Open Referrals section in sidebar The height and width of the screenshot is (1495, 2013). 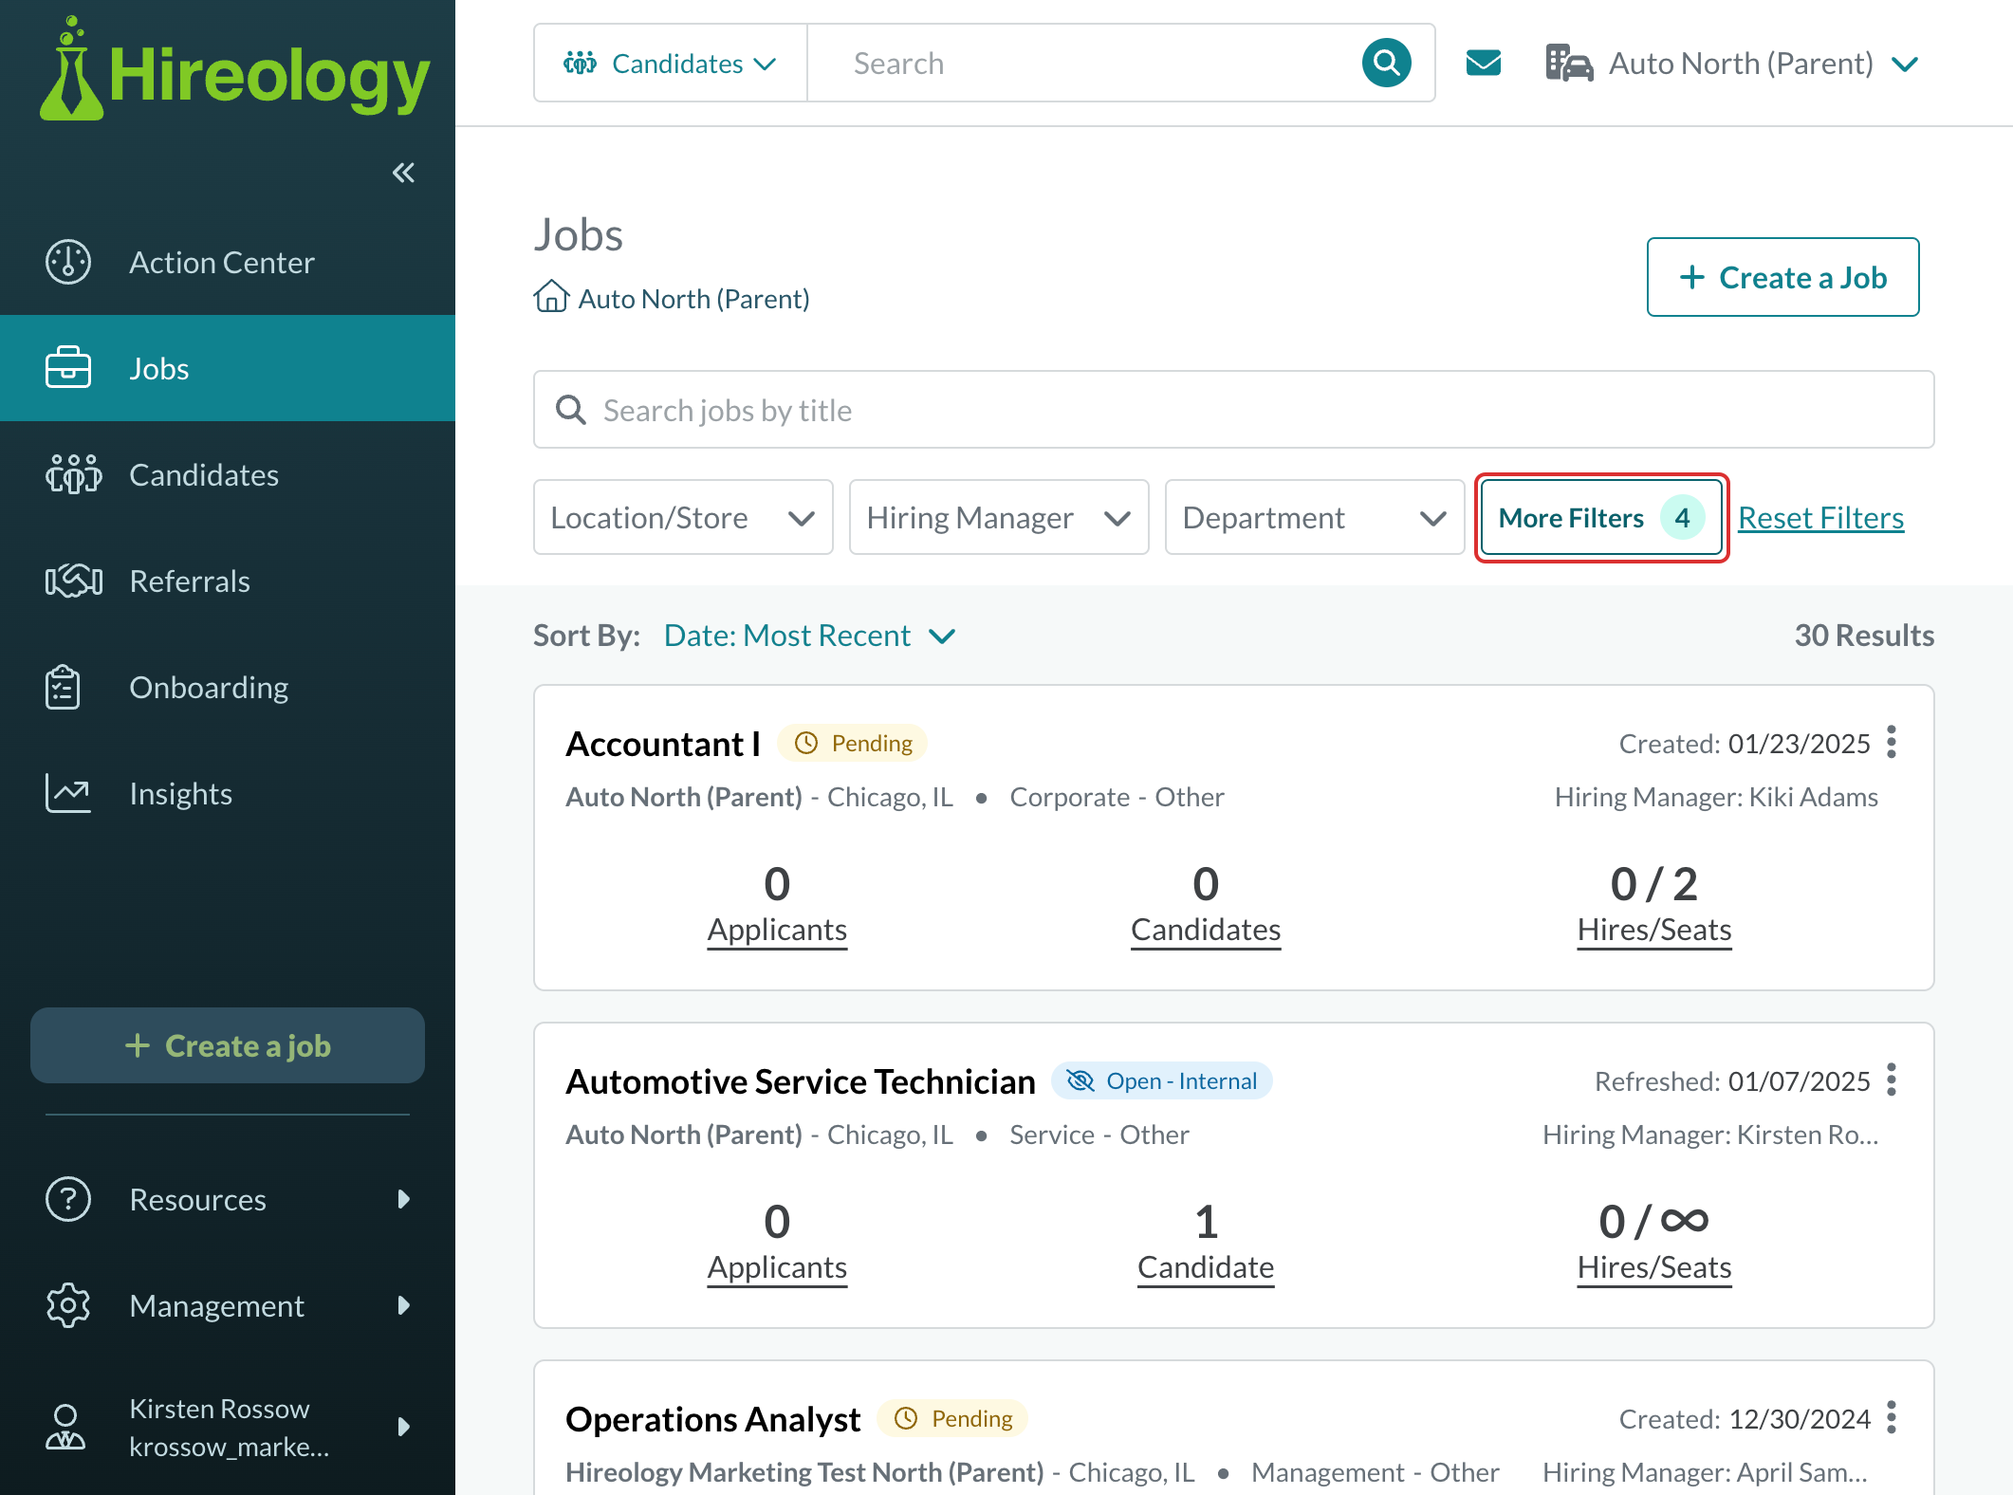point(228,581)
